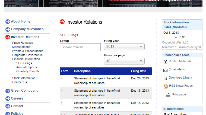
Task: Click the Shareholder Tools panel heading
Action: pyautogui.click(x=176, y=55)
